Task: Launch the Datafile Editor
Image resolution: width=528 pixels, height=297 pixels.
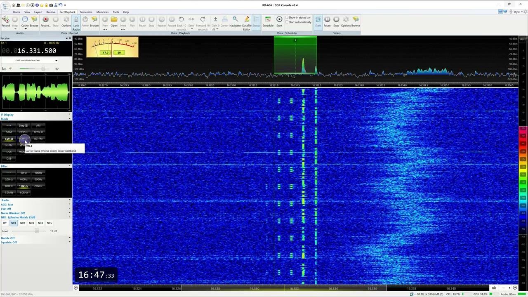Action: 247,23
